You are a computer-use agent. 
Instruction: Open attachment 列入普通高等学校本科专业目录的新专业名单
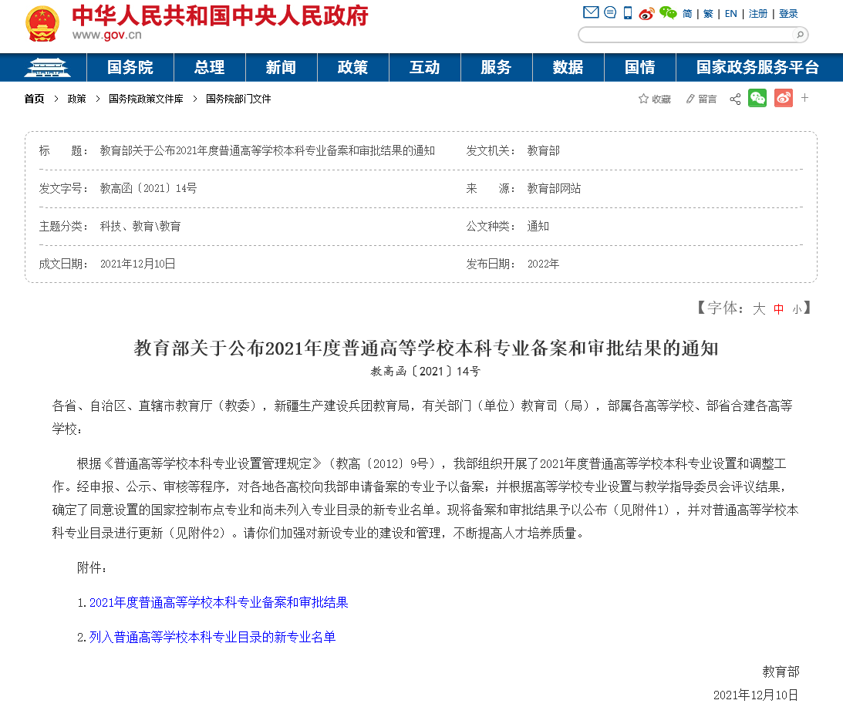[212, 637]
